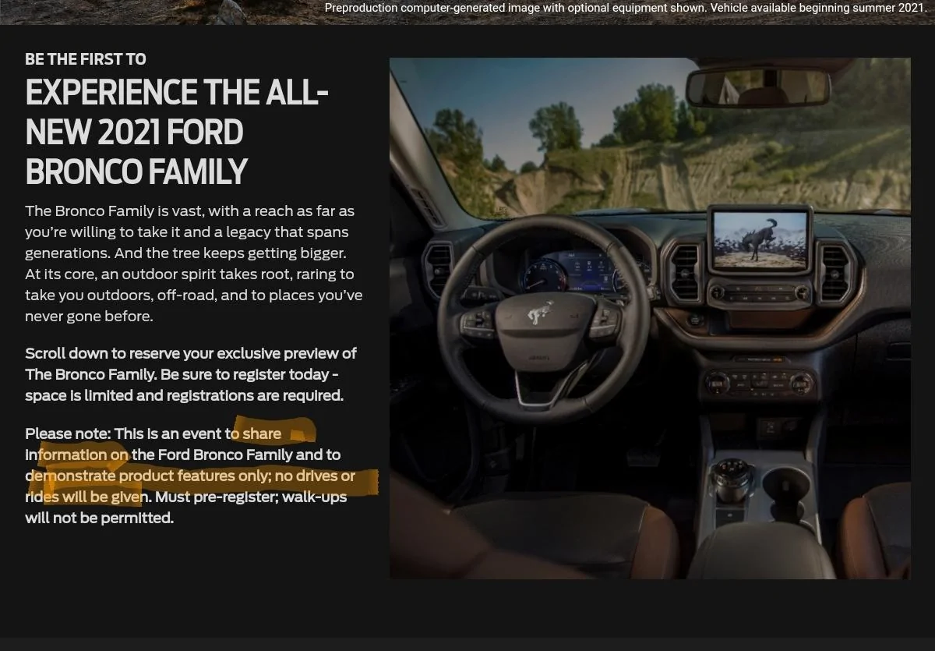935x651 pixels.
Task: Click the preproduction image disclaimer text
Action: pos(625,8)
